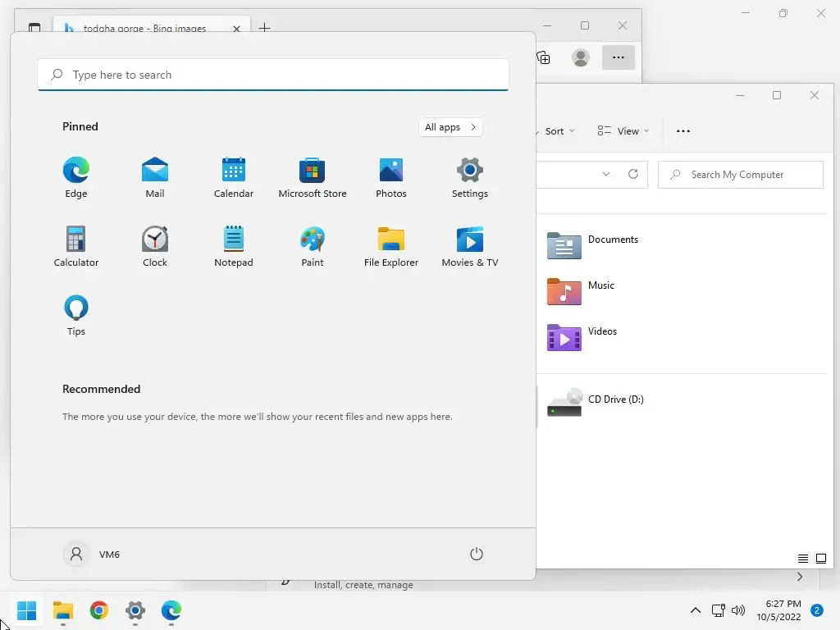Open Microsoft Store from Start menu
Viewport: 840px width, 630px height.
(x=313, y=178)
